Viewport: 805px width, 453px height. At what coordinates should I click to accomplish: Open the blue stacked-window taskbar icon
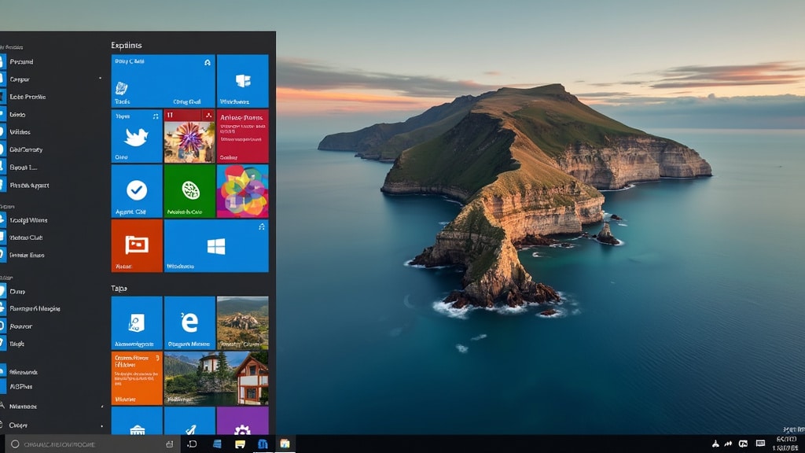pyautogui.click(x=217, y=444)
